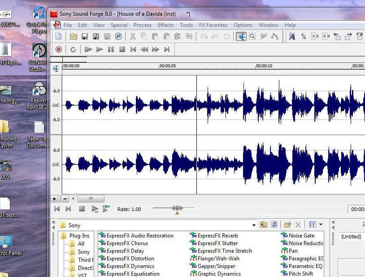Click the ÷2 toolbar icon
The height and width of the screenshot is (277, 365).
pyautogui.click(x=326, y=36)
